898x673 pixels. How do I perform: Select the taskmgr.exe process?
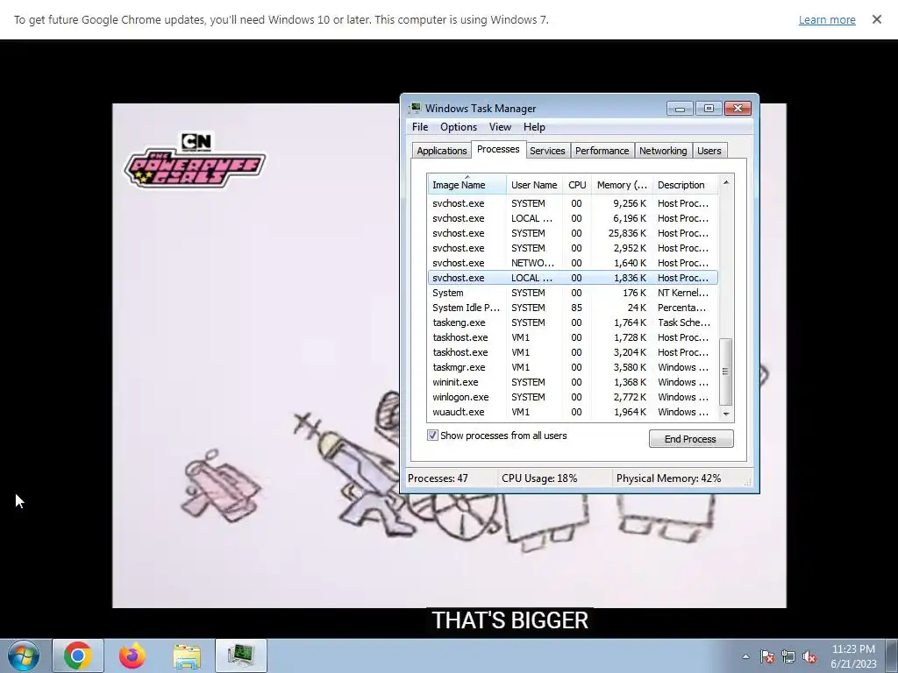click(572, 367)
